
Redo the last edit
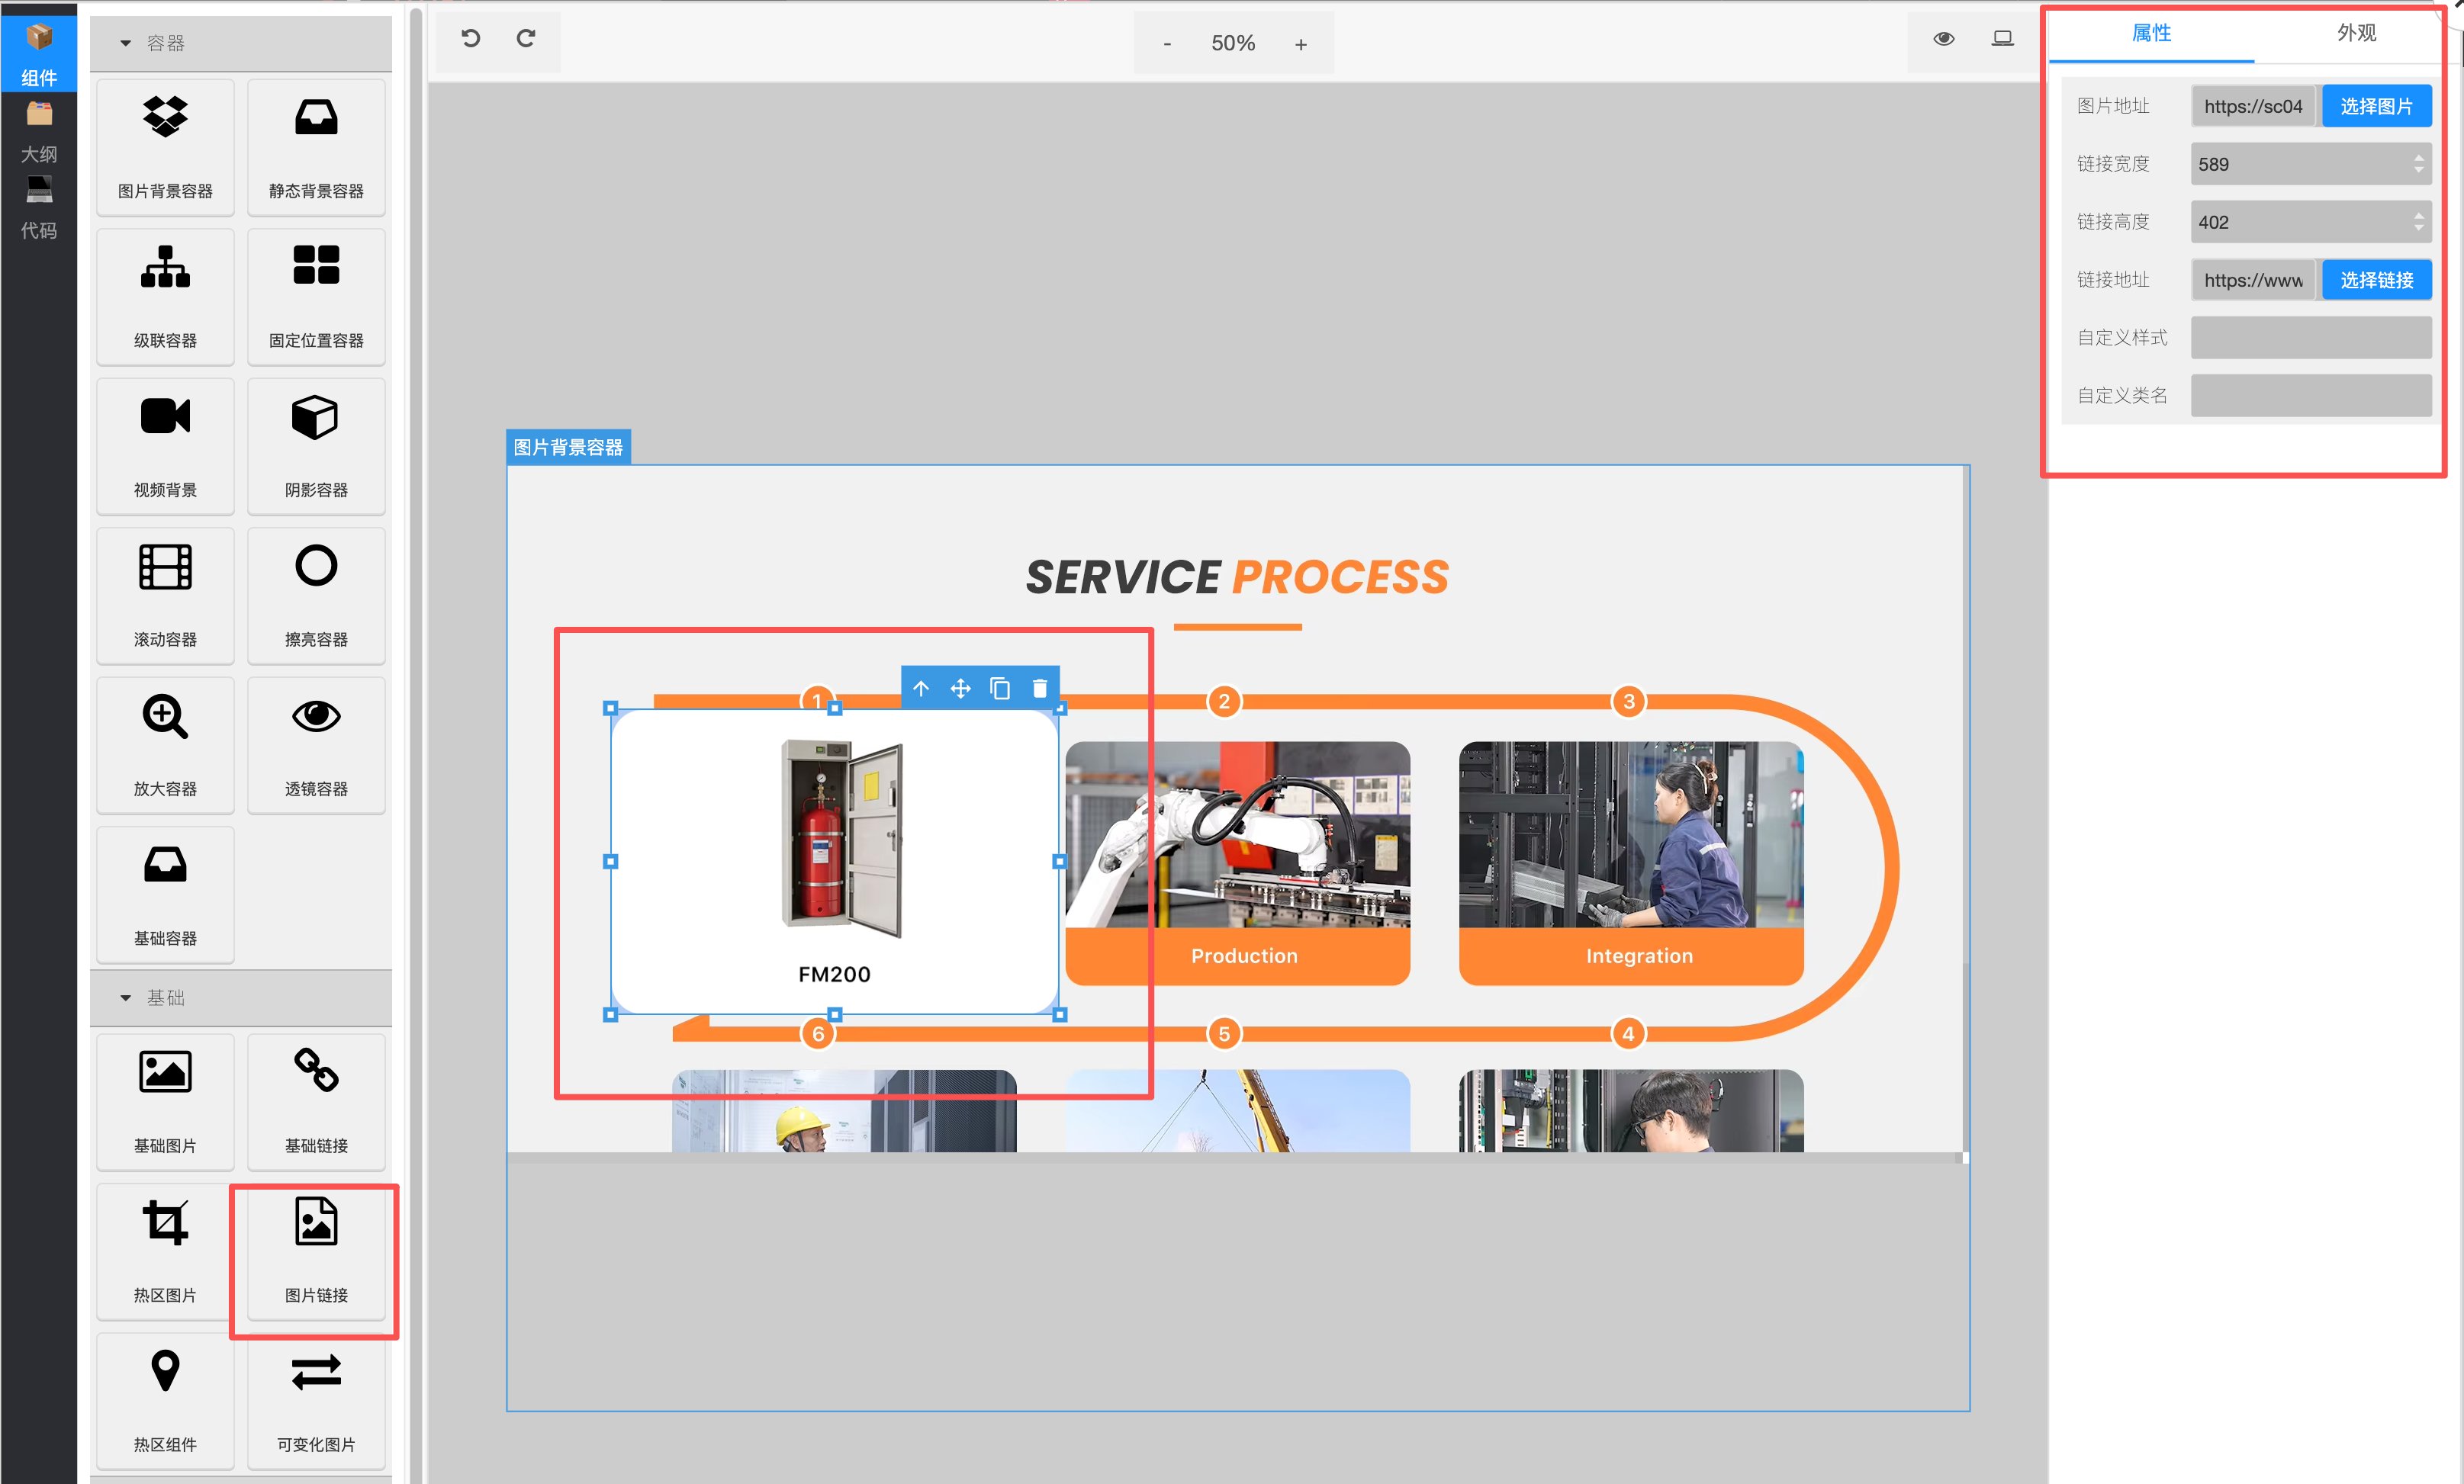(526, 39)
